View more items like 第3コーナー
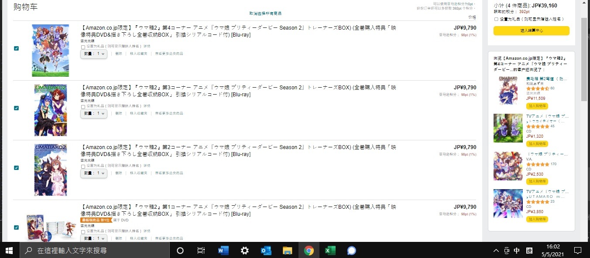Screen dimensions: 590x258 pos(169,113)
